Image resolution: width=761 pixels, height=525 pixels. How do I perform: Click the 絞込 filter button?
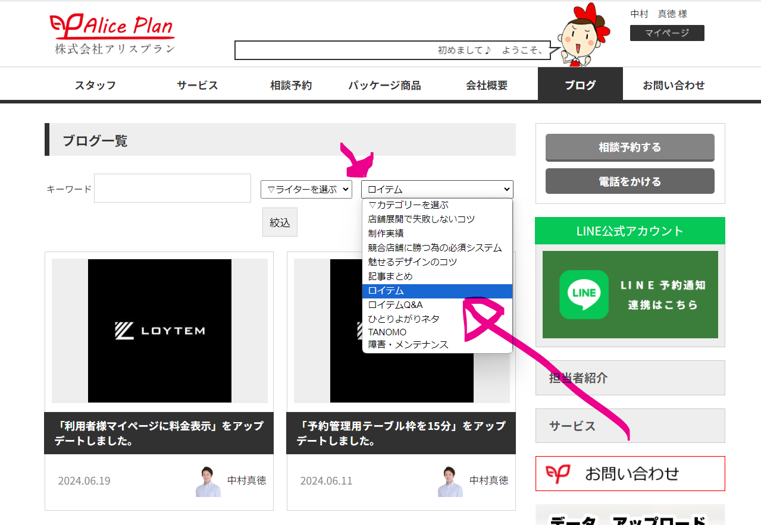tap(280, 222)
